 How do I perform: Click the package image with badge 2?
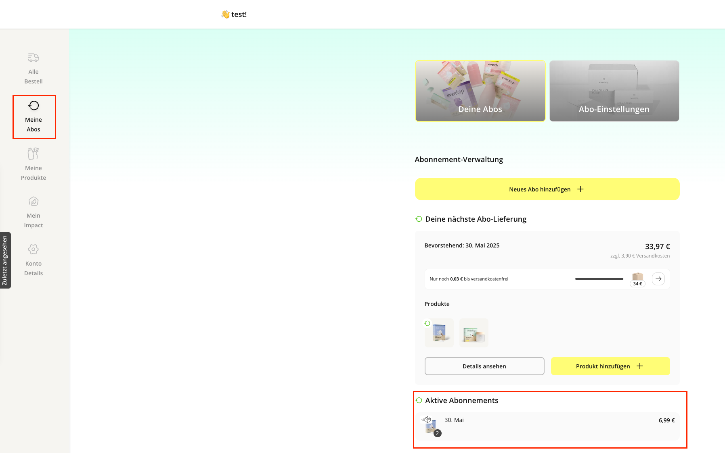click(x=431, y=425)
